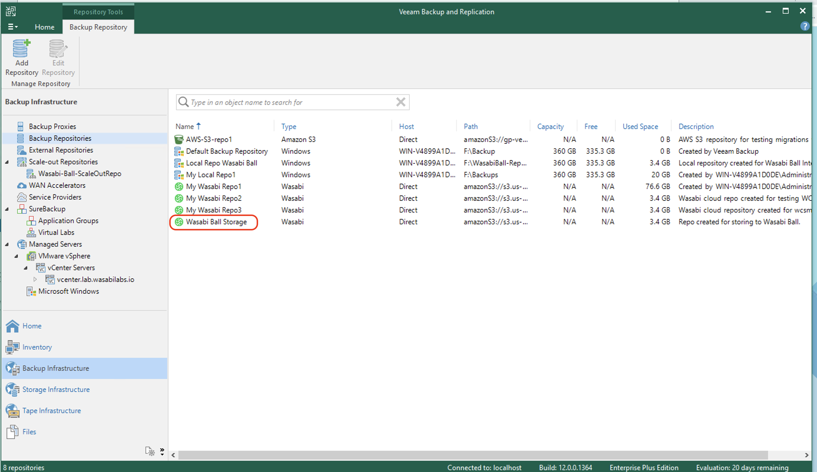This screenshot has width=817, height=472.
Task: Collapse the Managed Servers node
Action: [7, 244]
